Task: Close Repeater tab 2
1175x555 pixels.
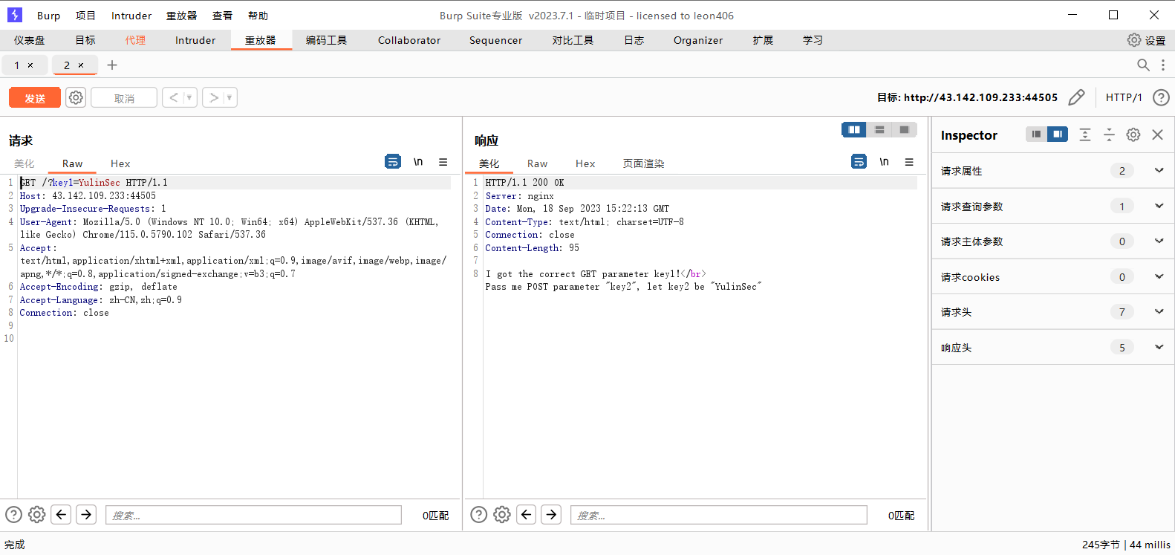Action: tap(81, 65)
